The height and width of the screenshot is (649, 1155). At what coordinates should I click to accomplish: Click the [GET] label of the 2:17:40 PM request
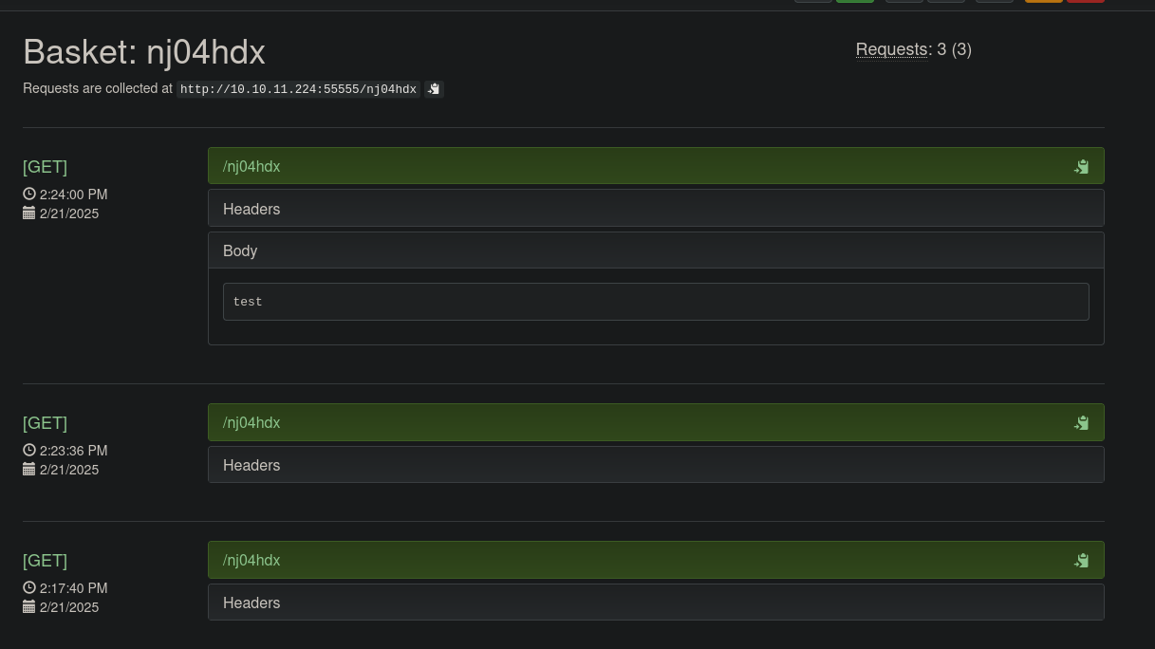pyautogui.click(x=45, y=561)
